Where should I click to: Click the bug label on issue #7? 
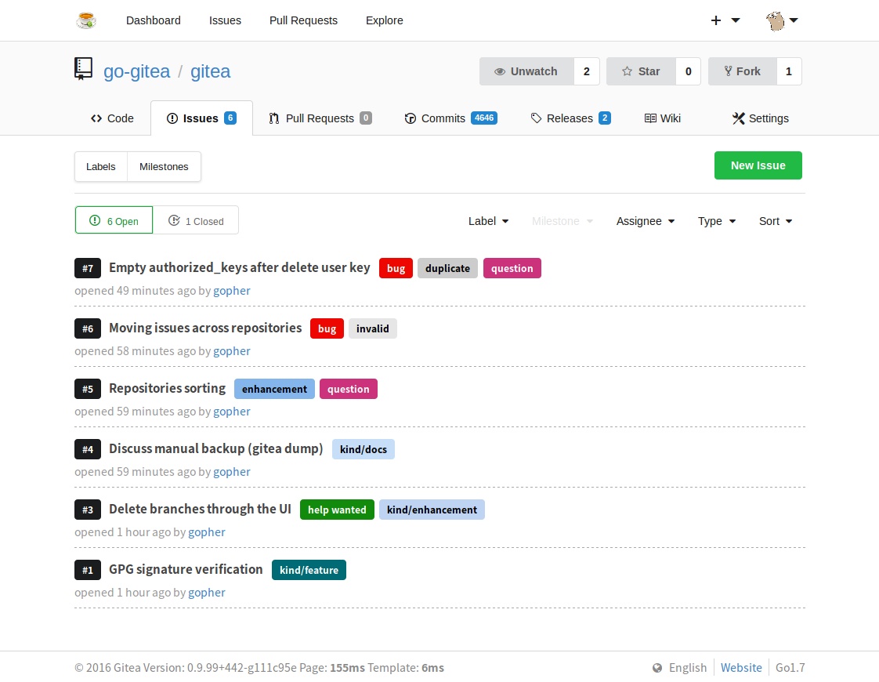396,268
